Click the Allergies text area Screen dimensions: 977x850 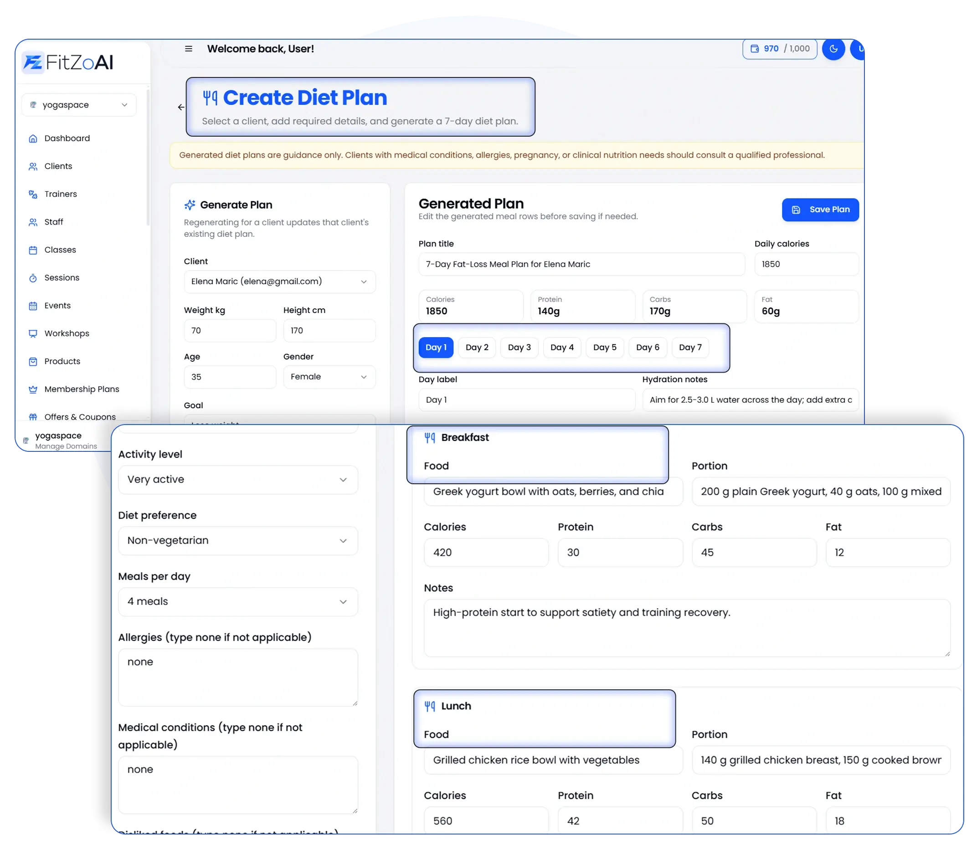click(x=238, y=678)
